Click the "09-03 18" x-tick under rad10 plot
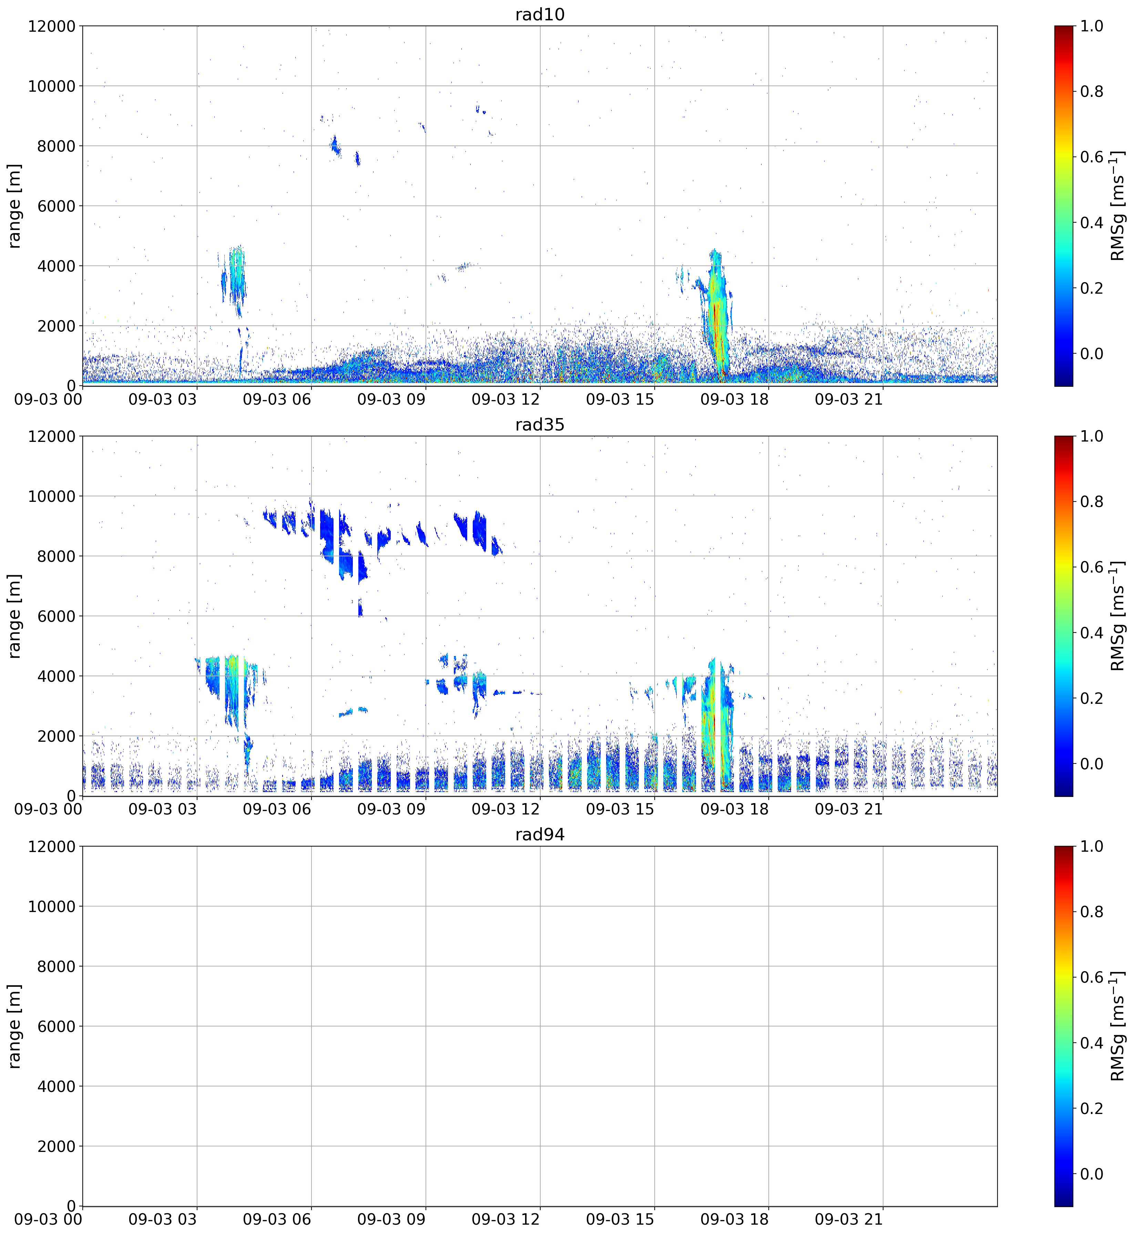Image resolution: width=1135 pixels, height=1235 pixels. pyautogui.click(x=735, y=399)
